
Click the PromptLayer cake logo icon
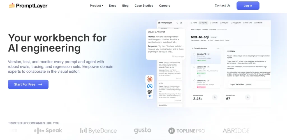[12, 5]
